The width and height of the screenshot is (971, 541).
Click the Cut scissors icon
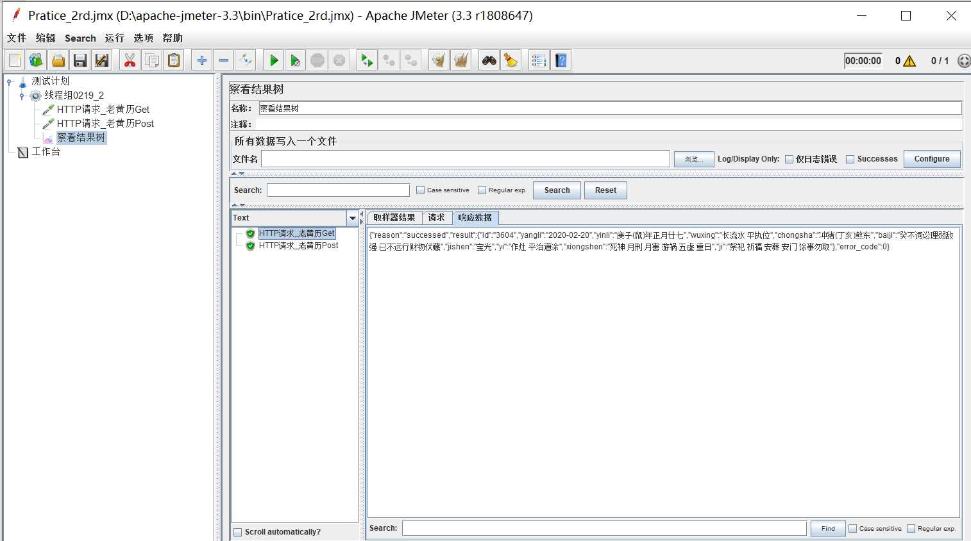pos(130,60)
